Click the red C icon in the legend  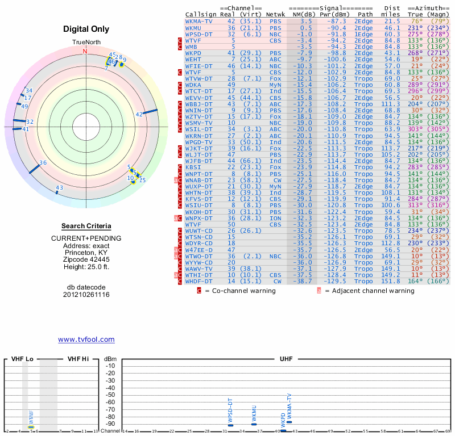click(199, 291)
